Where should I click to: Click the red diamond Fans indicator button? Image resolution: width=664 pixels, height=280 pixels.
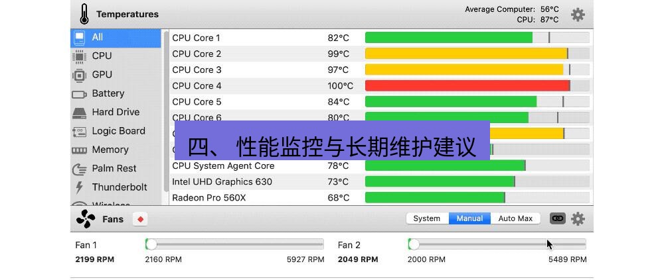140,219
